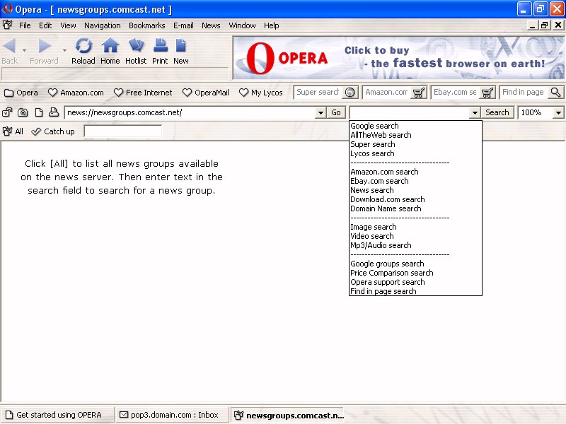Choose Amazon.com search in list
The image size is (566, 424).
pyautogui.click(x=415, y=172)
